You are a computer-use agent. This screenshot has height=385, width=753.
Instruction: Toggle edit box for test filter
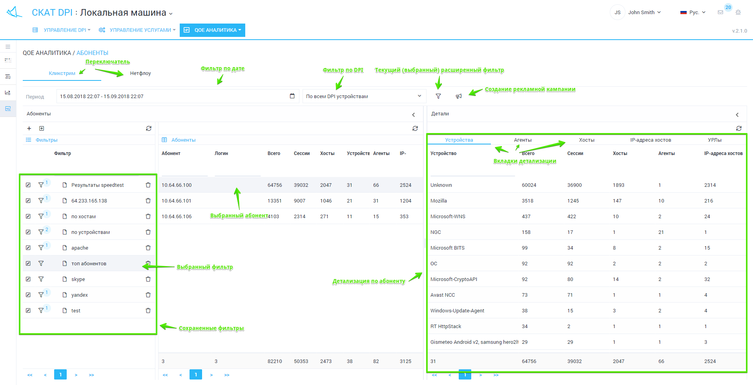28,310
